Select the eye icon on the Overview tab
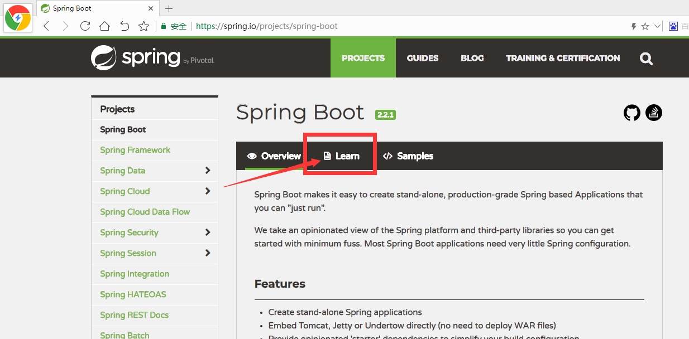 click(252, 156)
